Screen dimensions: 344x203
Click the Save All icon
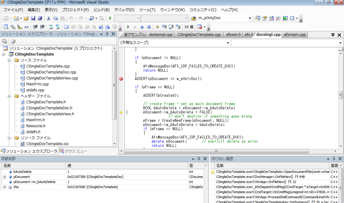[40, 18]
